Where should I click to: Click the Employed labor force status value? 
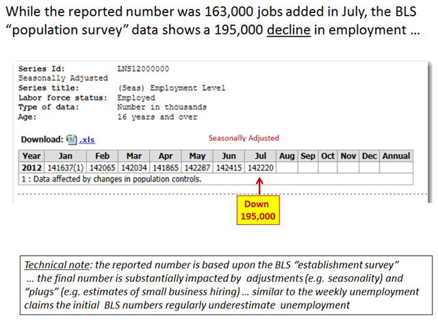point(136,98)
